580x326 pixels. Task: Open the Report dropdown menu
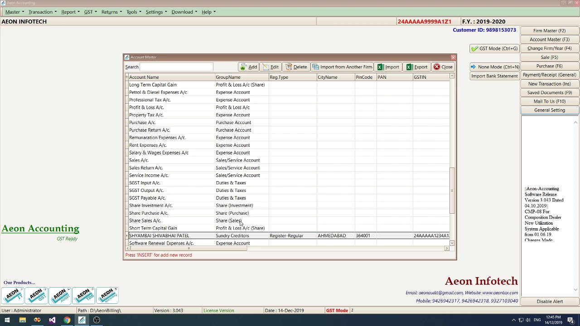pos(70,12)
